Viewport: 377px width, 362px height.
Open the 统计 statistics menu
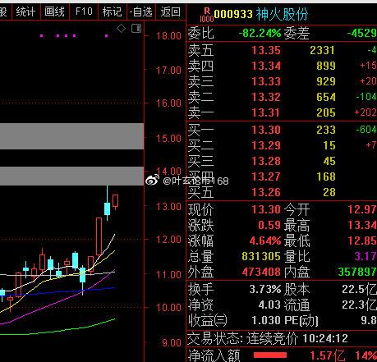26,12
